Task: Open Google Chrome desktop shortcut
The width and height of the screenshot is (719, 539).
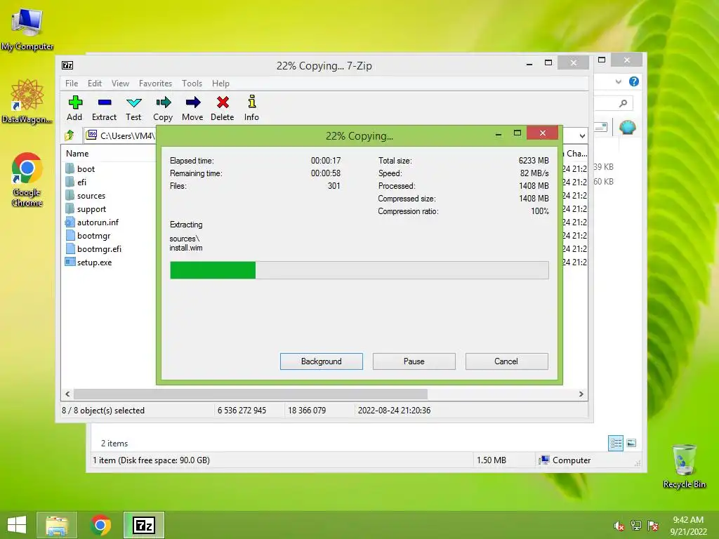Action: (x=27, y=180)
